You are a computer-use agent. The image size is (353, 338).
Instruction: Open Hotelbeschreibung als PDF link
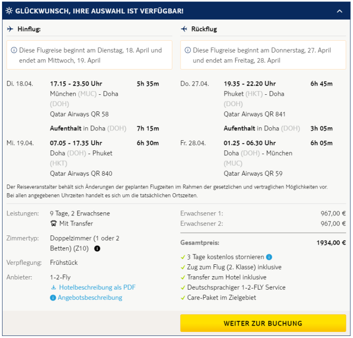tap(97, 288)
